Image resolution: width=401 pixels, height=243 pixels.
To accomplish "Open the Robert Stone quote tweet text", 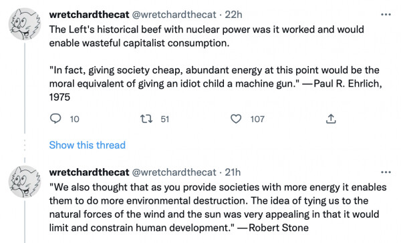I will [x=218, y=207].
